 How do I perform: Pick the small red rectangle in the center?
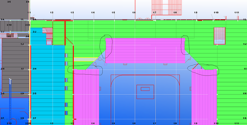(x=145, y=89)
